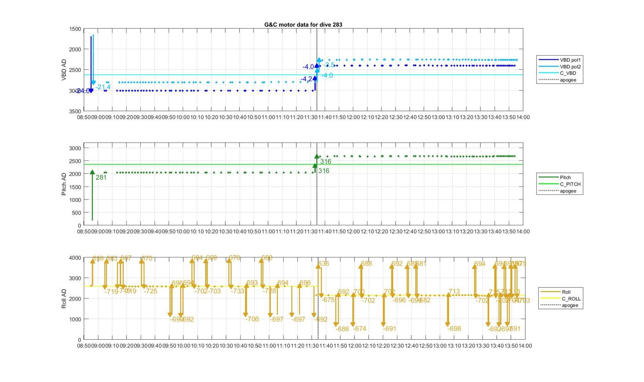Click the '-706' roll data label
Image resolution: width=644 pixels, height=382 pixels.
coord(252,319)
